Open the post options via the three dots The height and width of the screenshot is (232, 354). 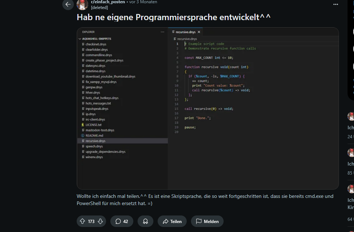pos(336,4)
